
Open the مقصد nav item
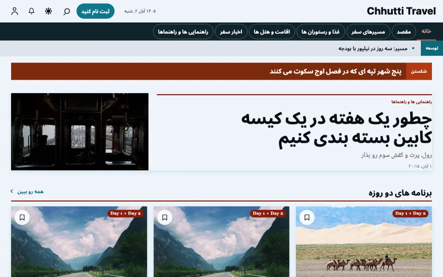[404, 32]
